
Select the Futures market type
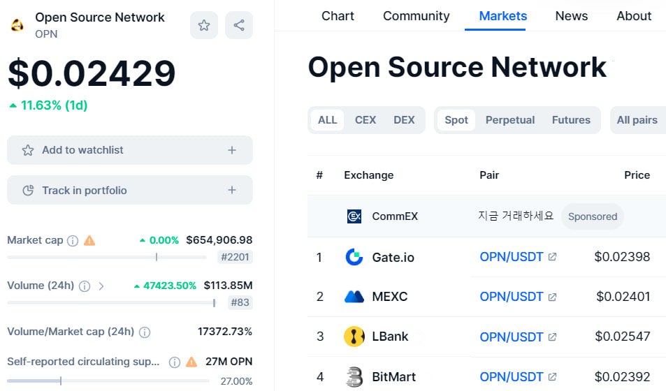(x=571, y=120)
